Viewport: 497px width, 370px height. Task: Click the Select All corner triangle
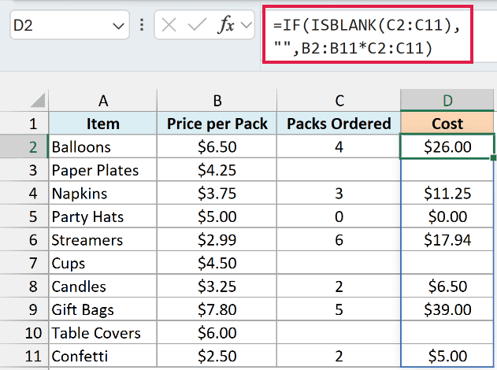click(38, 100)
